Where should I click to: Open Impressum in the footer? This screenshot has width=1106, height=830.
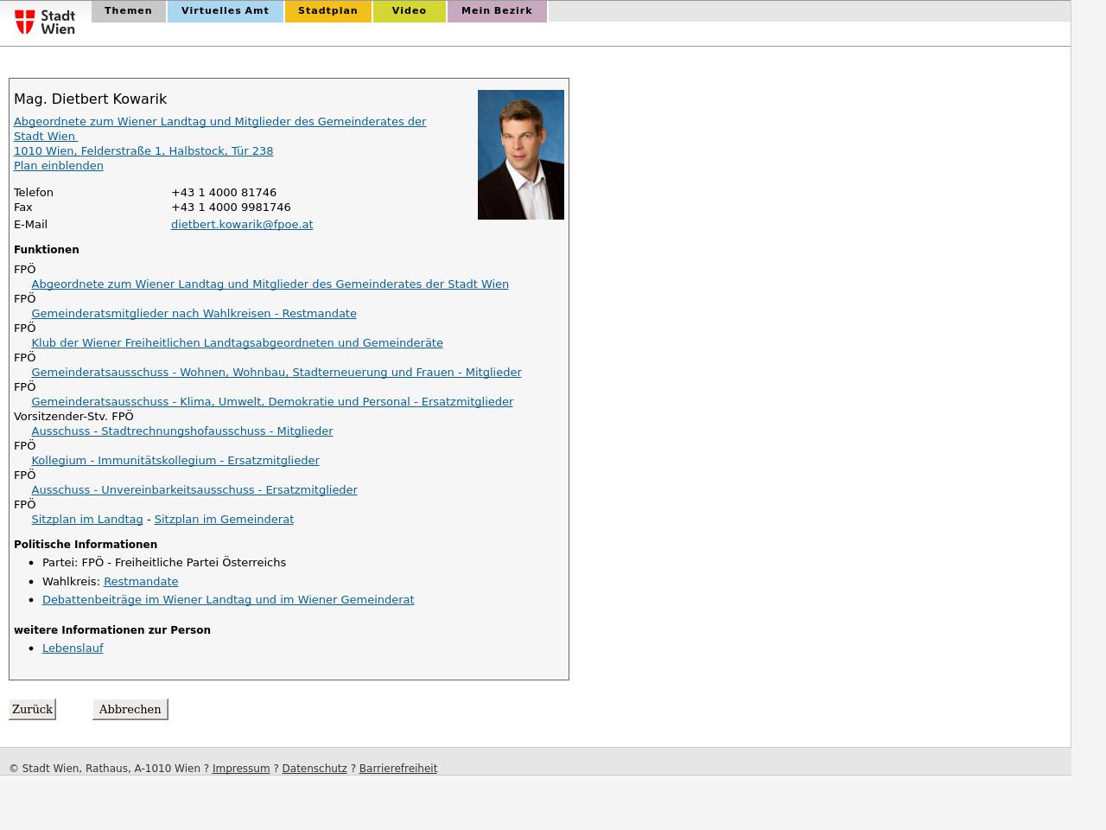click(241, 769)
